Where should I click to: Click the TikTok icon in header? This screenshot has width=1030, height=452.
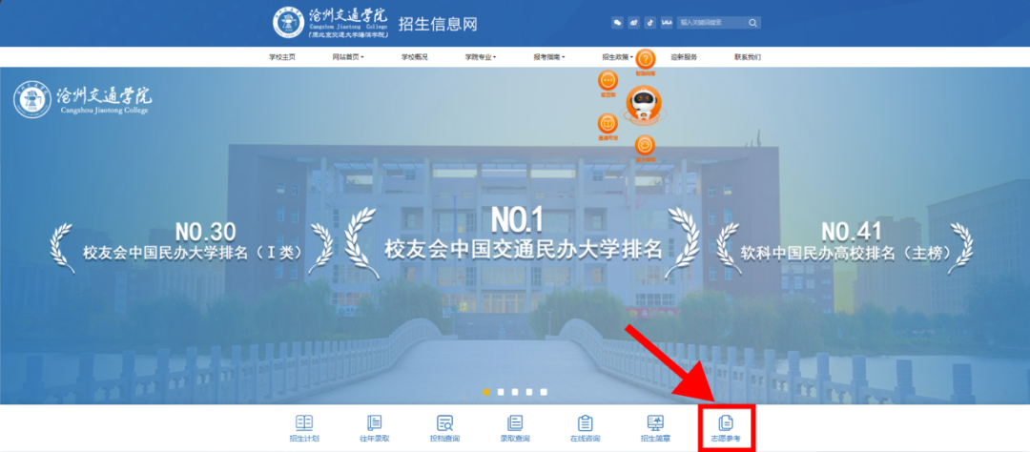click(x=649, y=22)
